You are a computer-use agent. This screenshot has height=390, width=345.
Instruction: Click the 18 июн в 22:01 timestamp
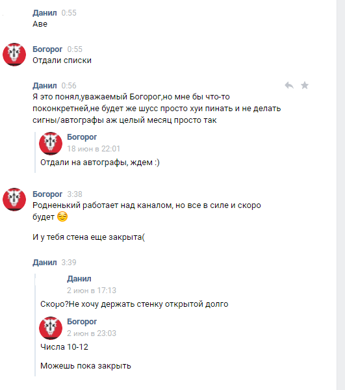click(94, 149)
